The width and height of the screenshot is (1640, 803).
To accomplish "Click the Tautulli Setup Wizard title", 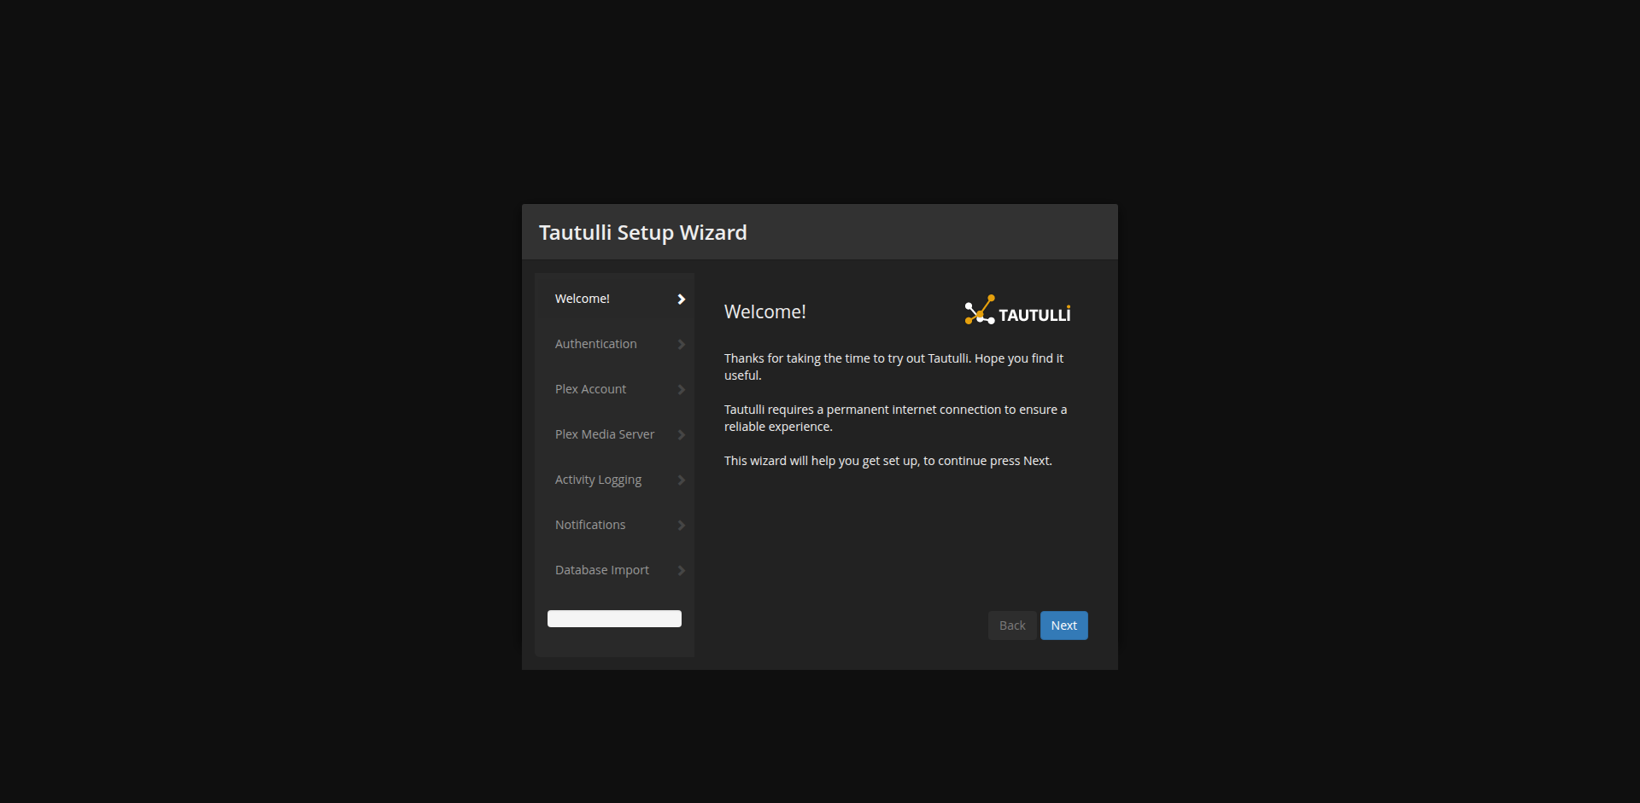I will [642, 232].
